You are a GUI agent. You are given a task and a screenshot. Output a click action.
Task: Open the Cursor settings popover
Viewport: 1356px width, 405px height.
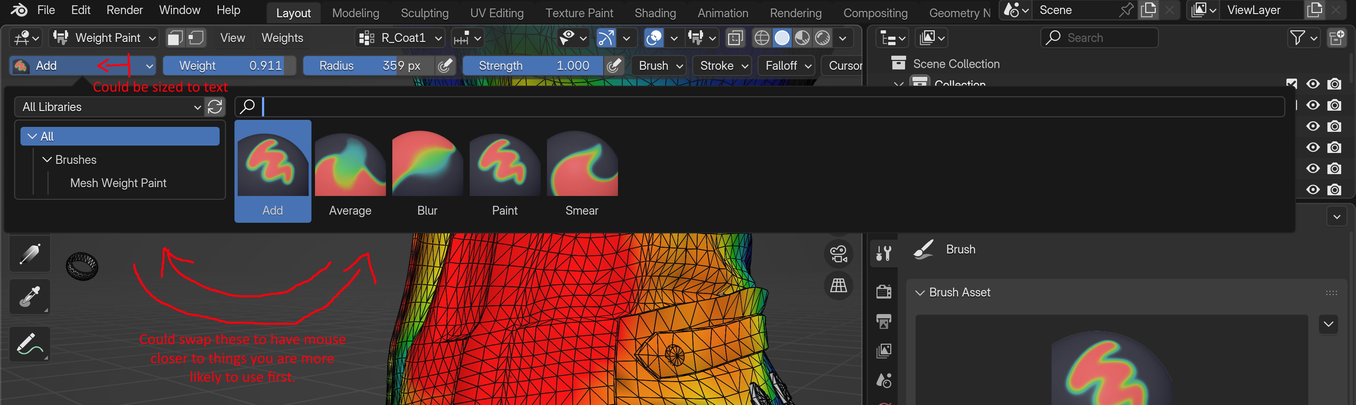coord(842,66)
